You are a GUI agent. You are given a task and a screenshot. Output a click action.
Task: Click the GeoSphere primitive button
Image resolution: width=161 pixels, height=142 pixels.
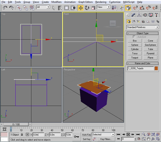tap(150, 45)
